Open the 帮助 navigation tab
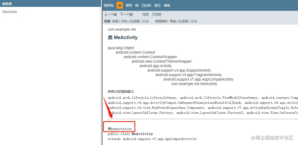The height and width of the screenshot is (145, 298). 167,6
